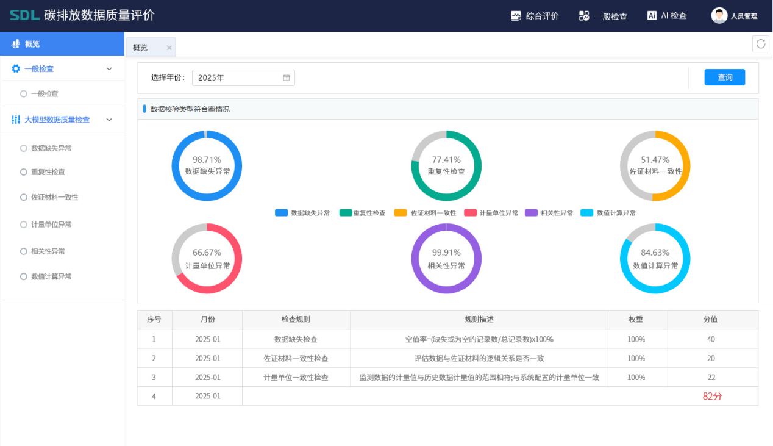Collapse the 大模型数据质量检查 section
The height and width of the screenshot is (446, 773).
click(x=109, y=119)
